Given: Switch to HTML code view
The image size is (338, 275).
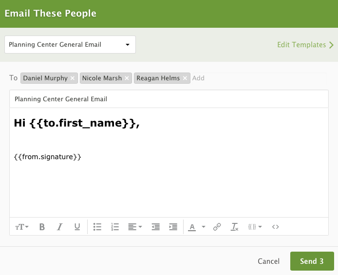Looking at the screenshot, I should coord(275,227).
